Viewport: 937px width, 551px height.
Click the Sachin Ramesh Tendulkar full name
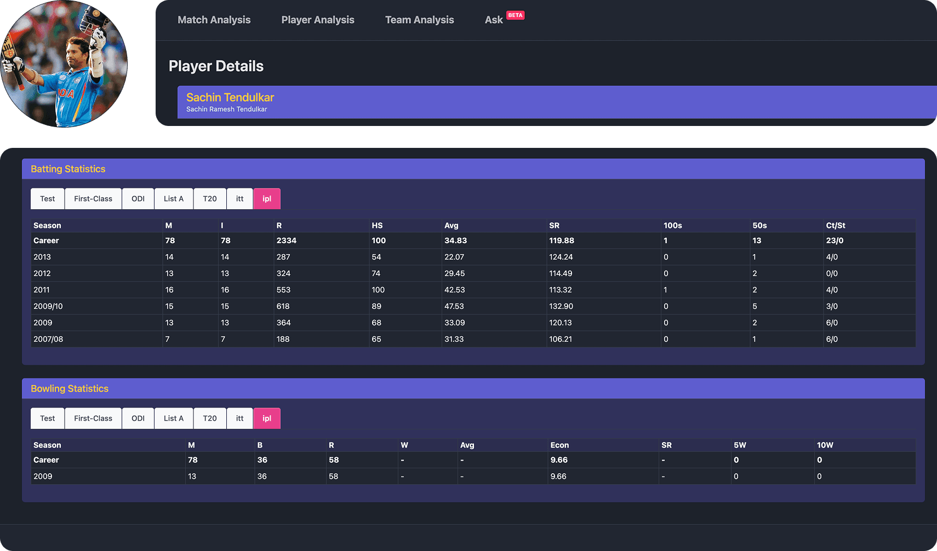(x=227, y=110)
